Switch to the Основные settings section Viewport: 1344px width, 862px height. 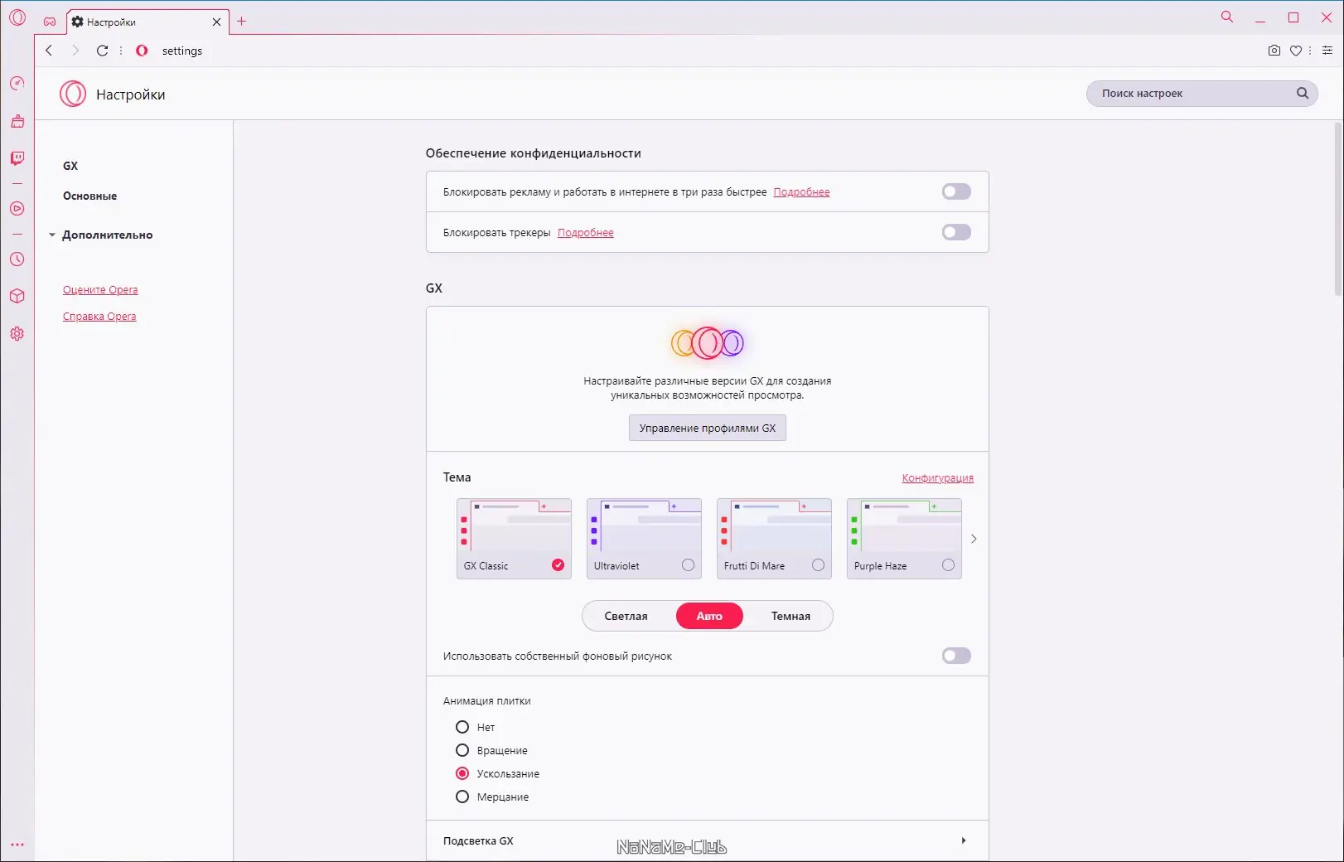coord(89,196)
